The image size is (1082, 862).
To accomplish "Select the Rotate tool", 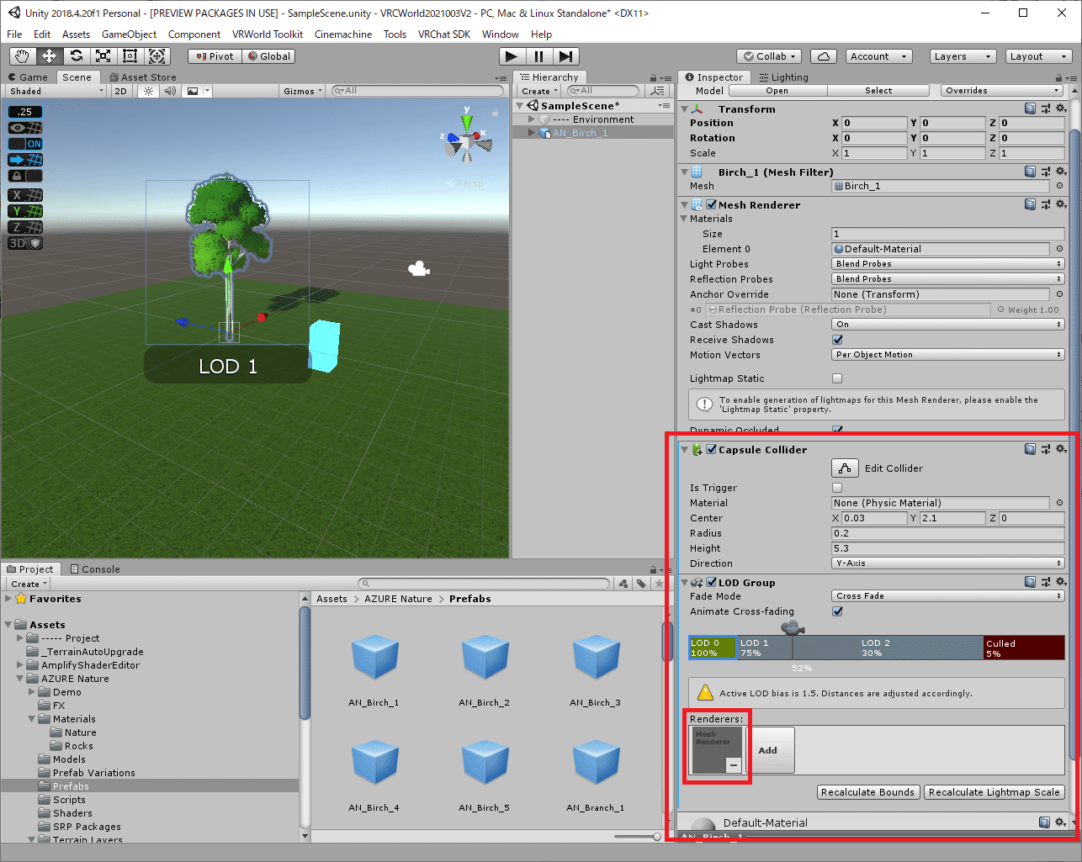I will (77, 56).
